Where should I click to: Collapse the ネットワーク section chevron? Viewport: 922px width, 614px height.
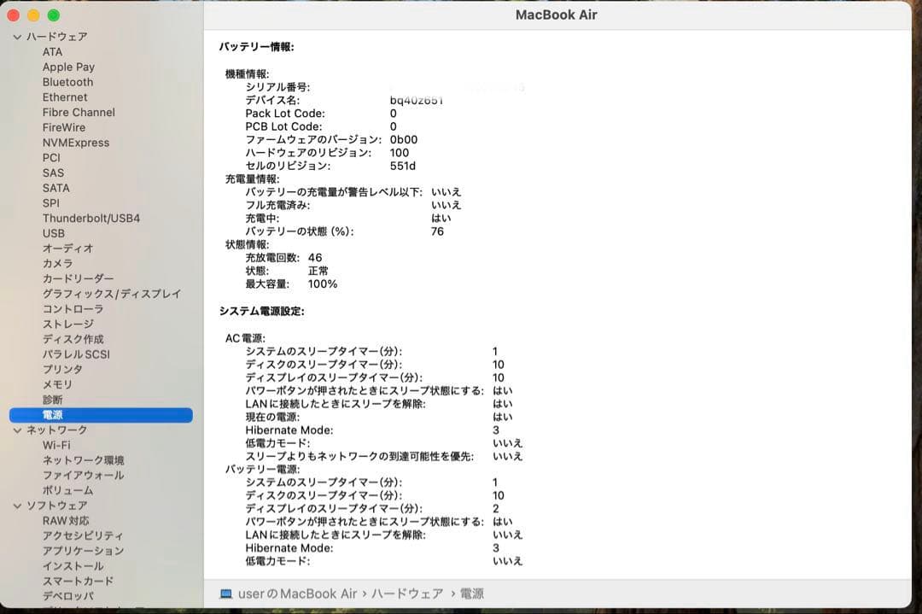click(x=17, y=430)
